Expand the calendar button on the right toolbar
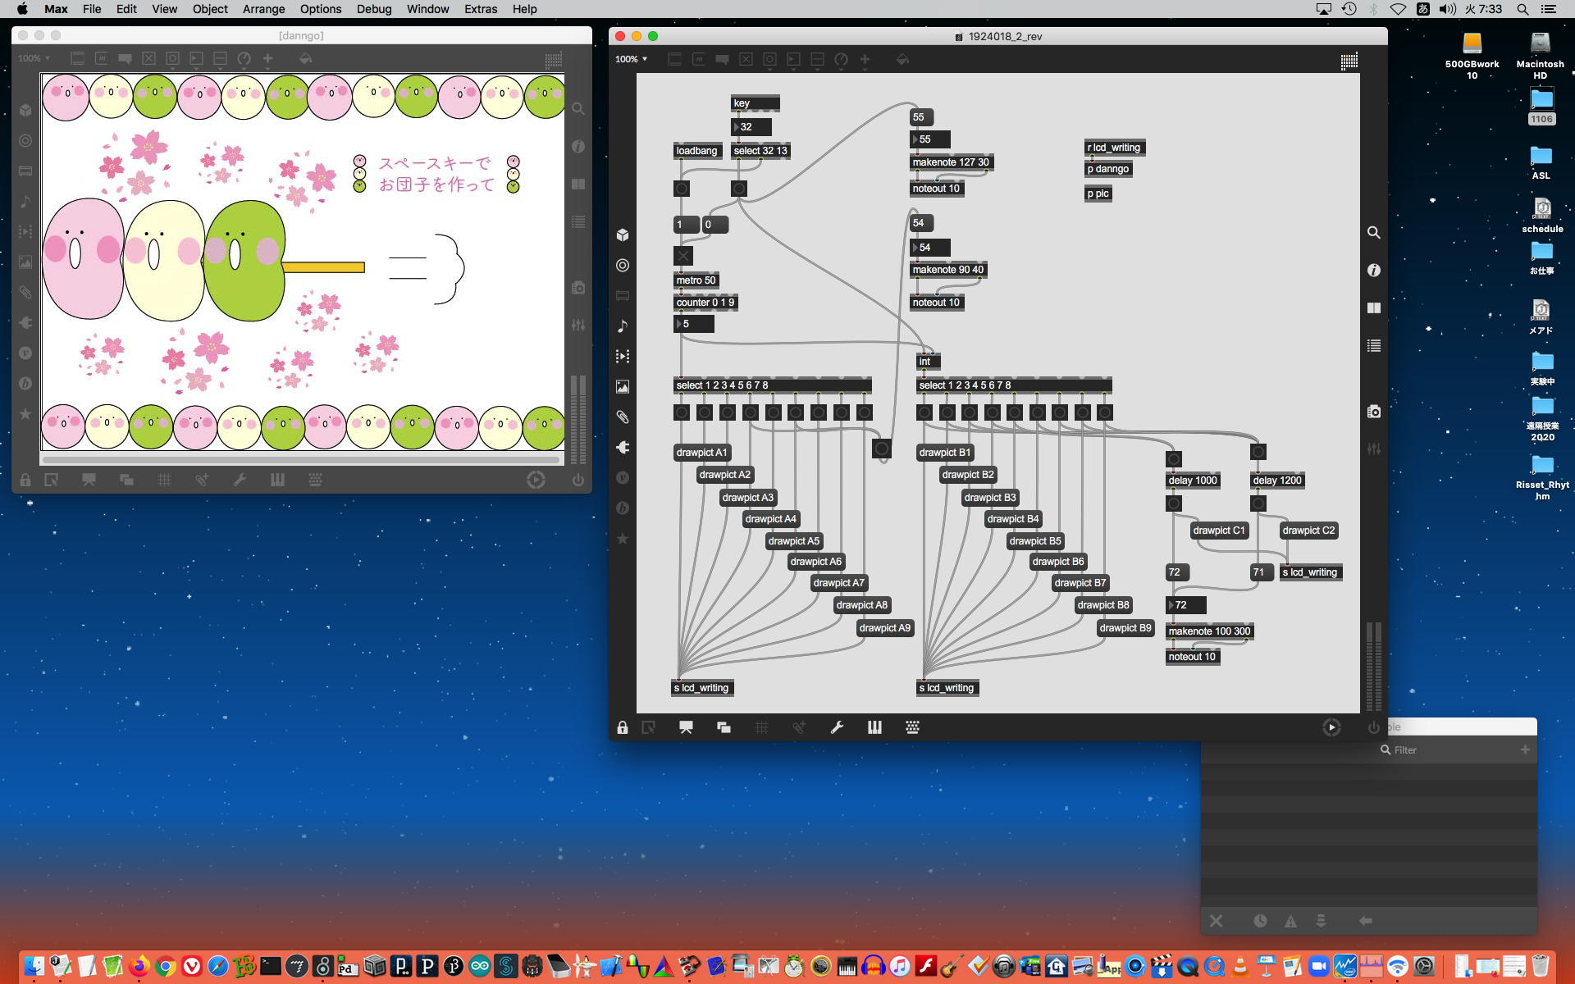This screenshot has width=1575, height=984. coord(1349,61)
